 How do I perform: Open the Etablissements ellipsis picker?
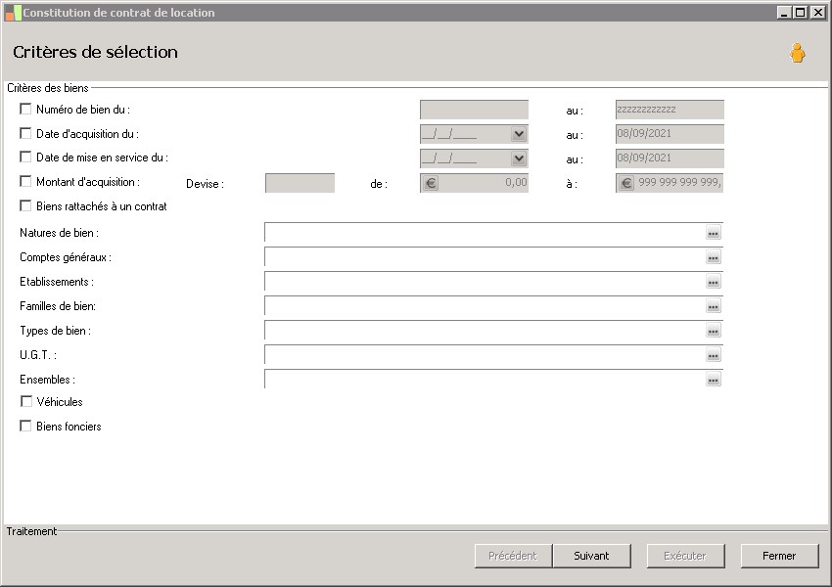[714, 282]
